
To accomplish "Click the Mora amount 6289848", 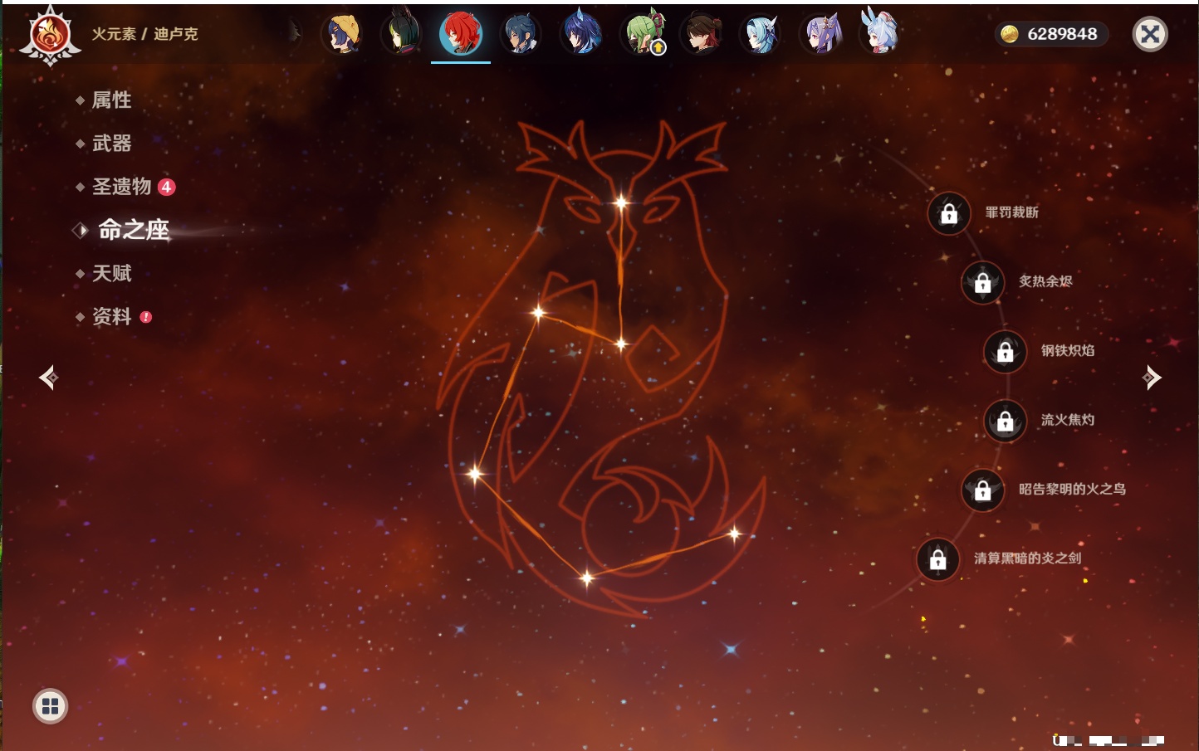I will click(x=1062, y=34).
